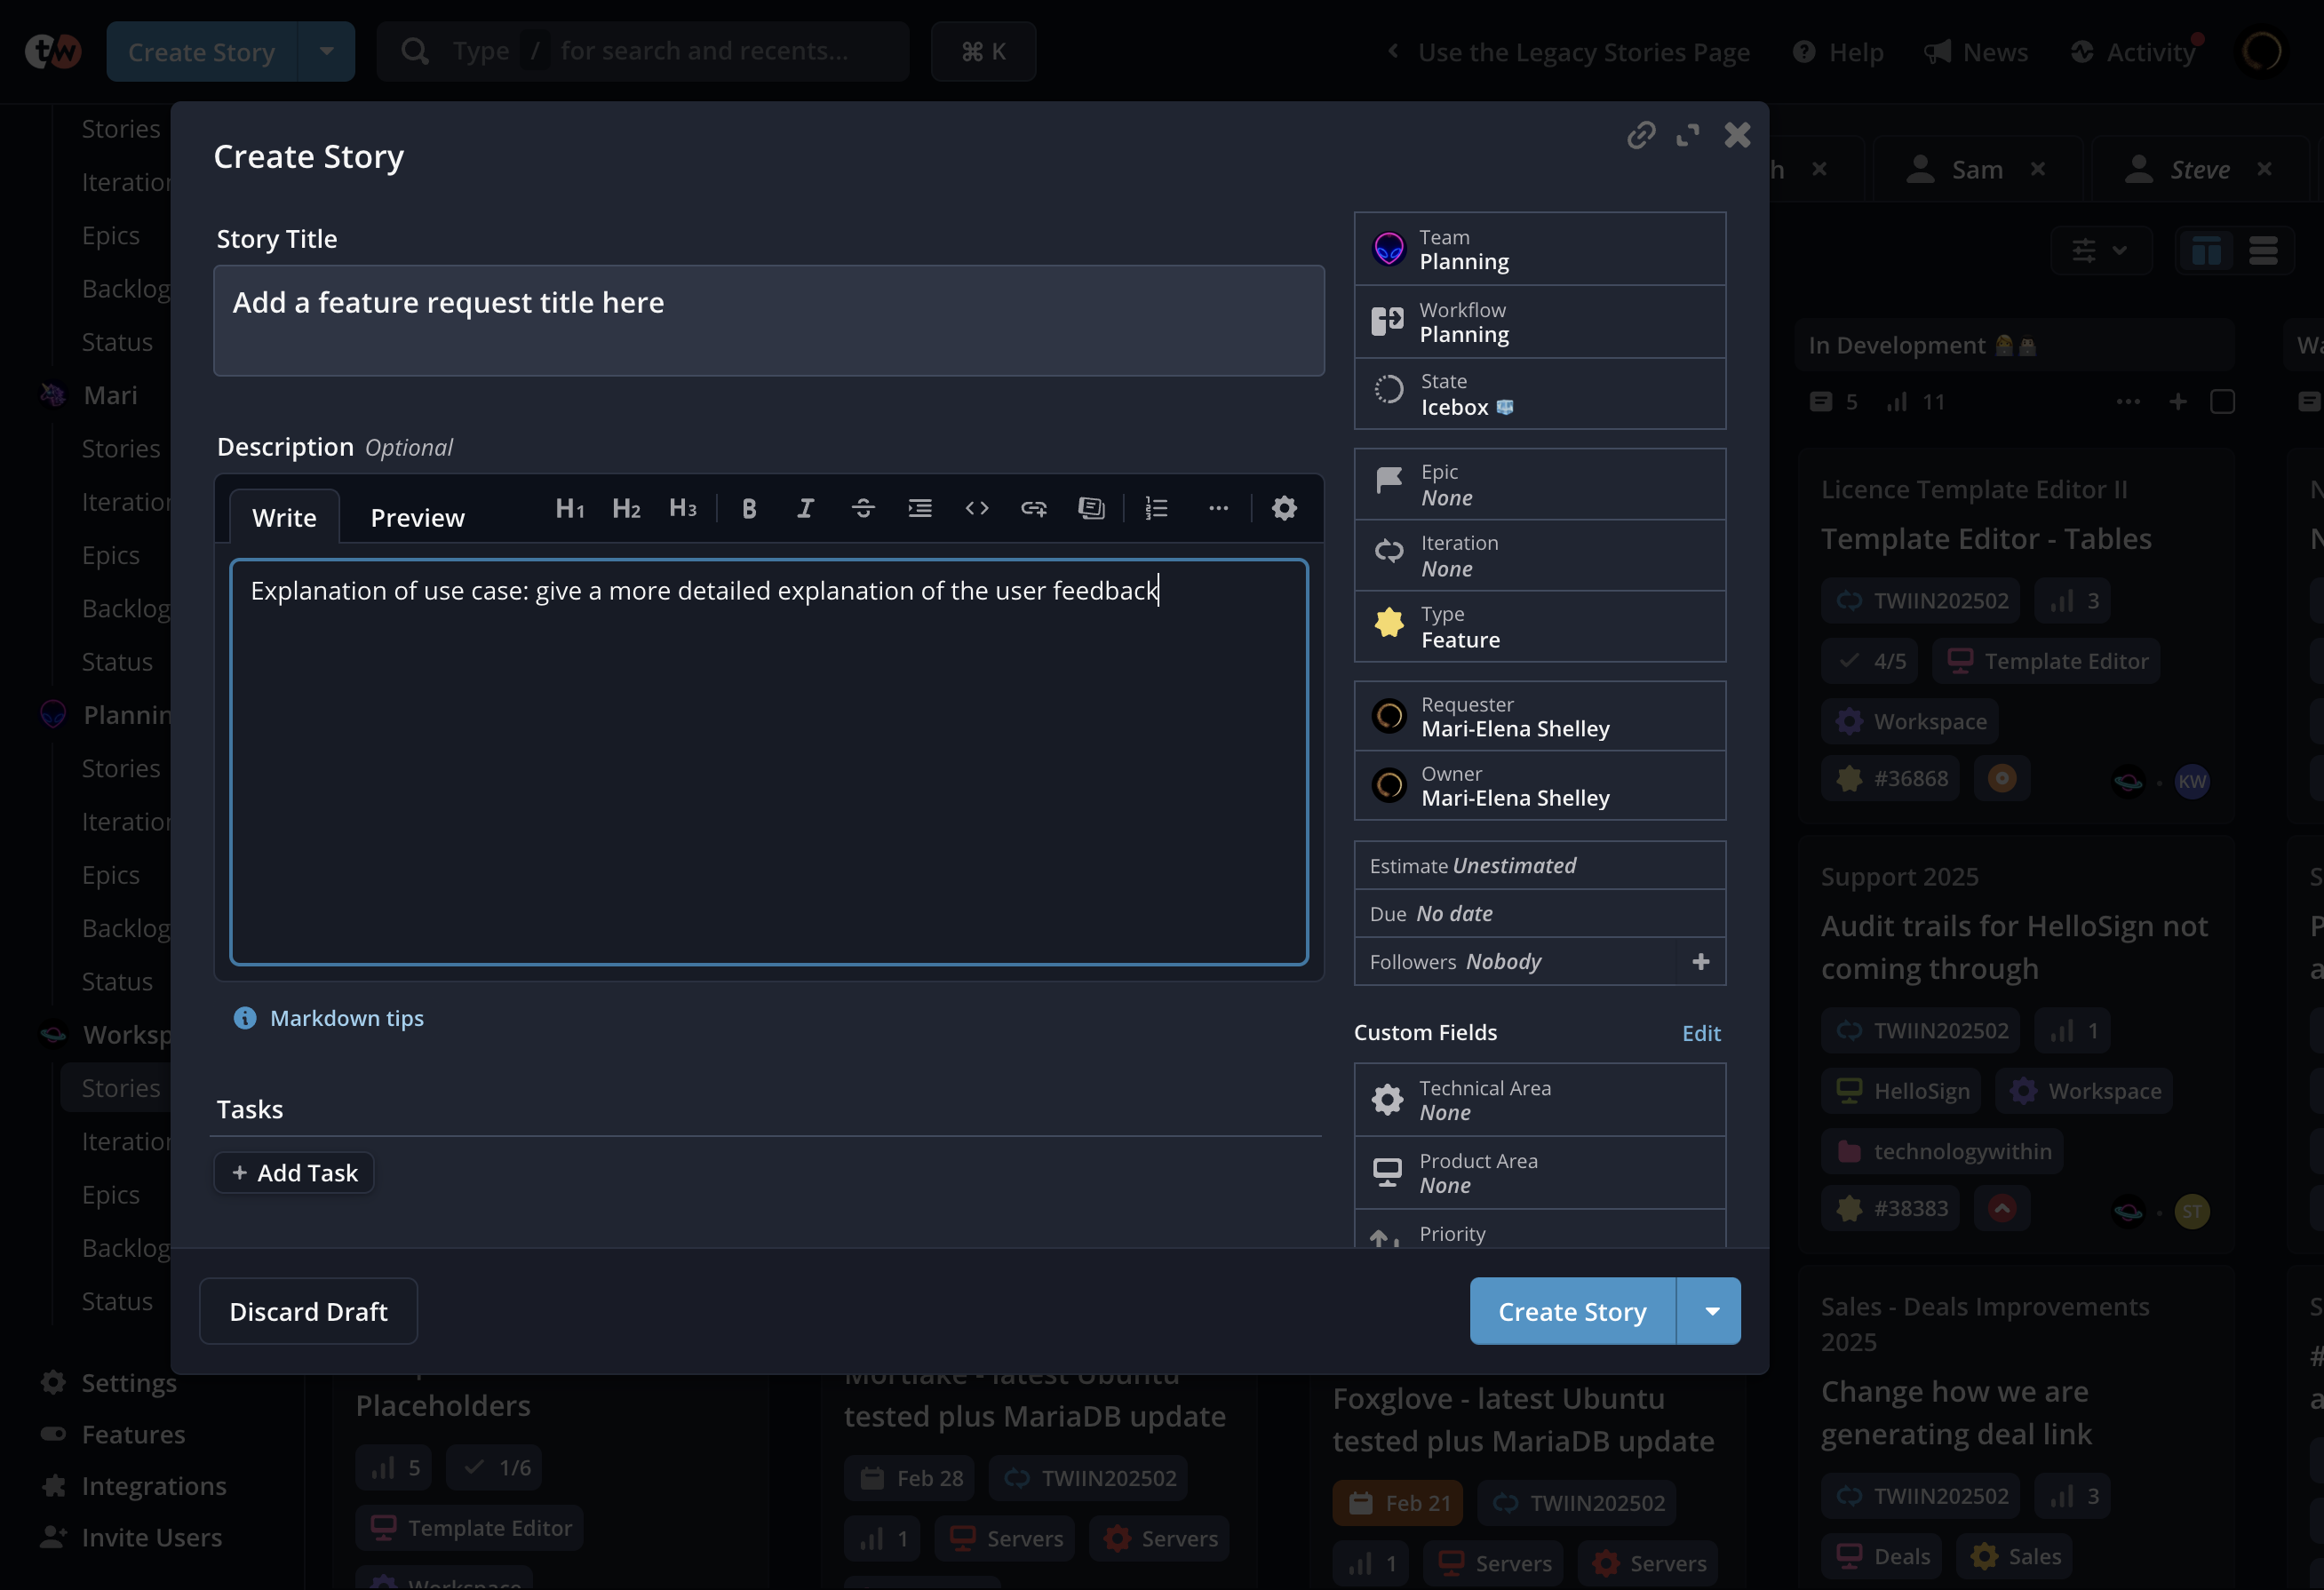This screenshot has width=2324, height=1590.
Task: Insert blockquote indent in description
Action: click(920, 509)
